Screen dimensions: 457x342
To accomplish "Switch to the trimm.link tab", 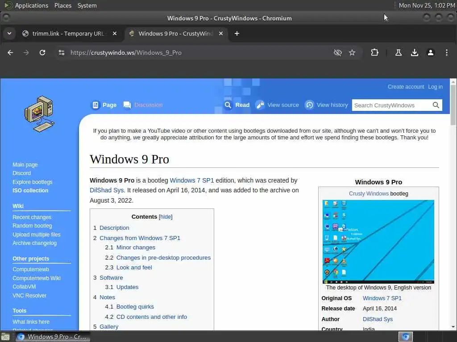I will point(68,33).
